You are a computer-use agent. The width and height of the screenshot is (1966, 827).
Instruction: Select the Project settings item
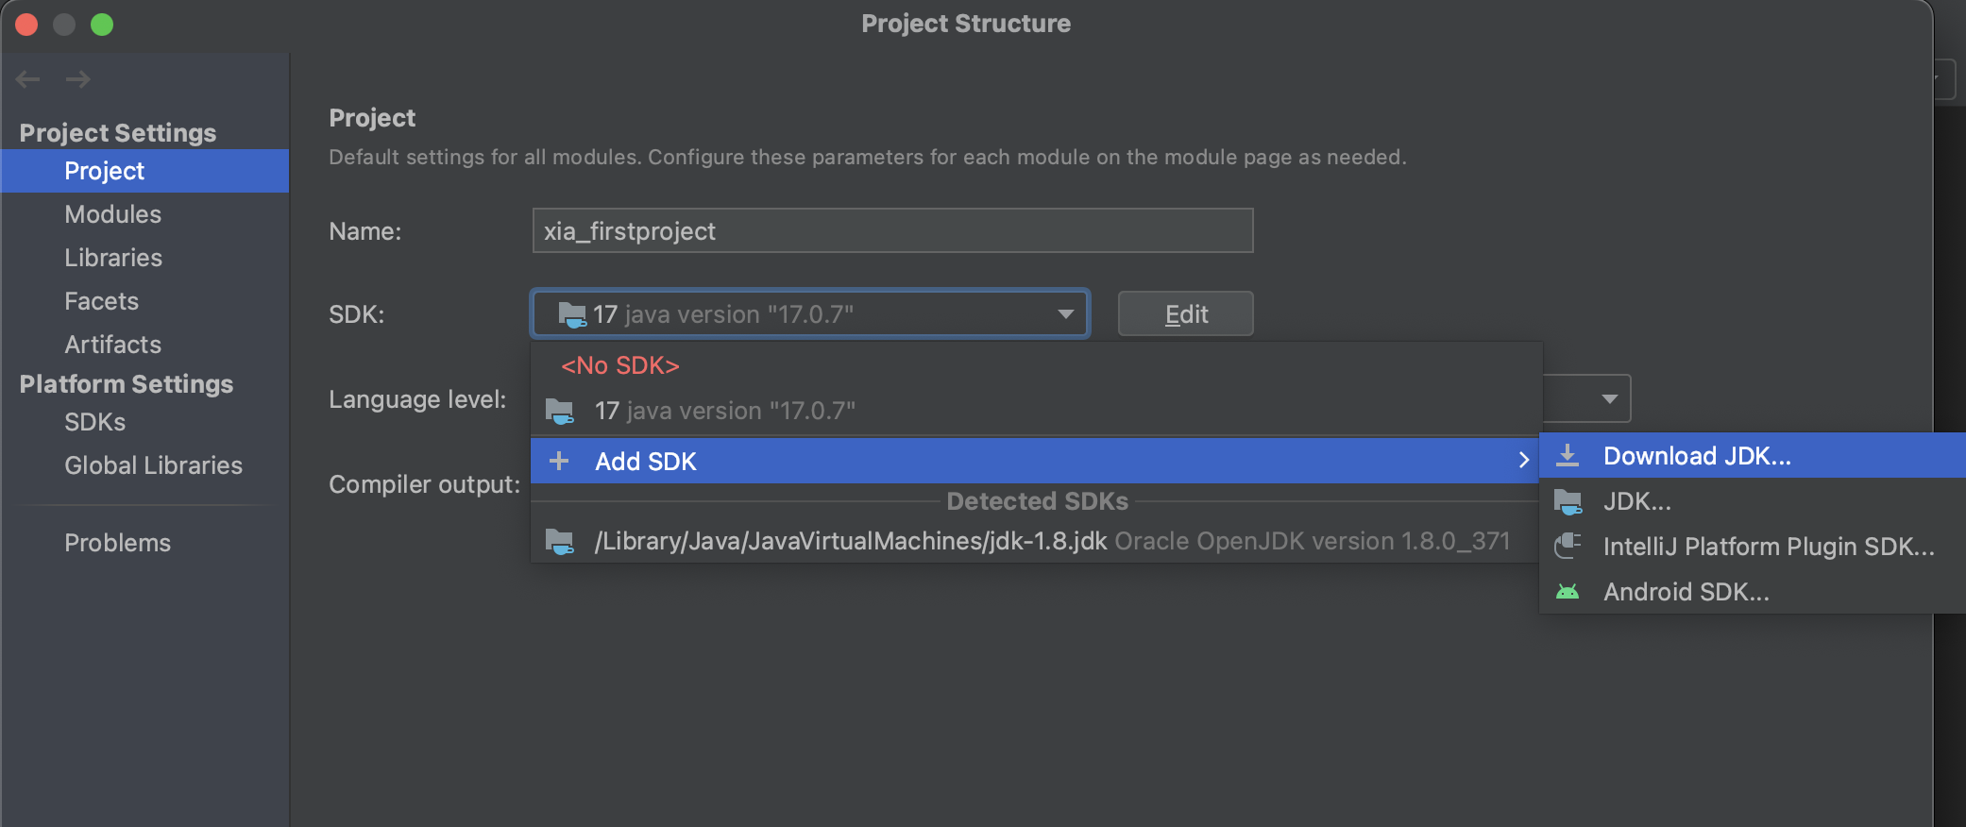click(x=144, y=171)
